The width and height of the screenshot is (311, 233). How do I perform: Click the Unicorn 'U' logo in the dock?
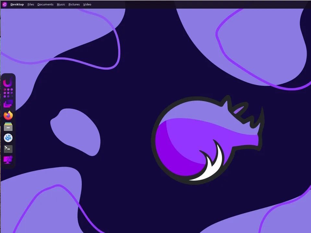coord(8,82)
